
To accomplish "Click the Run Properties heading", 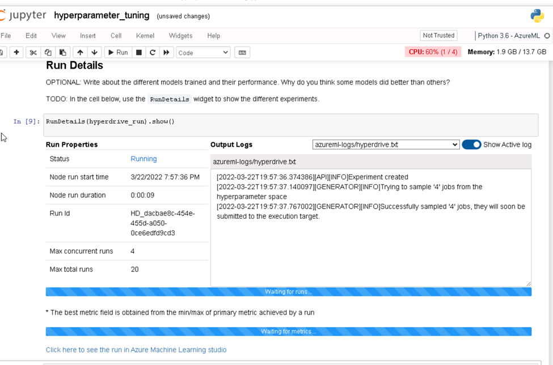I will click(x=71, y=145).
